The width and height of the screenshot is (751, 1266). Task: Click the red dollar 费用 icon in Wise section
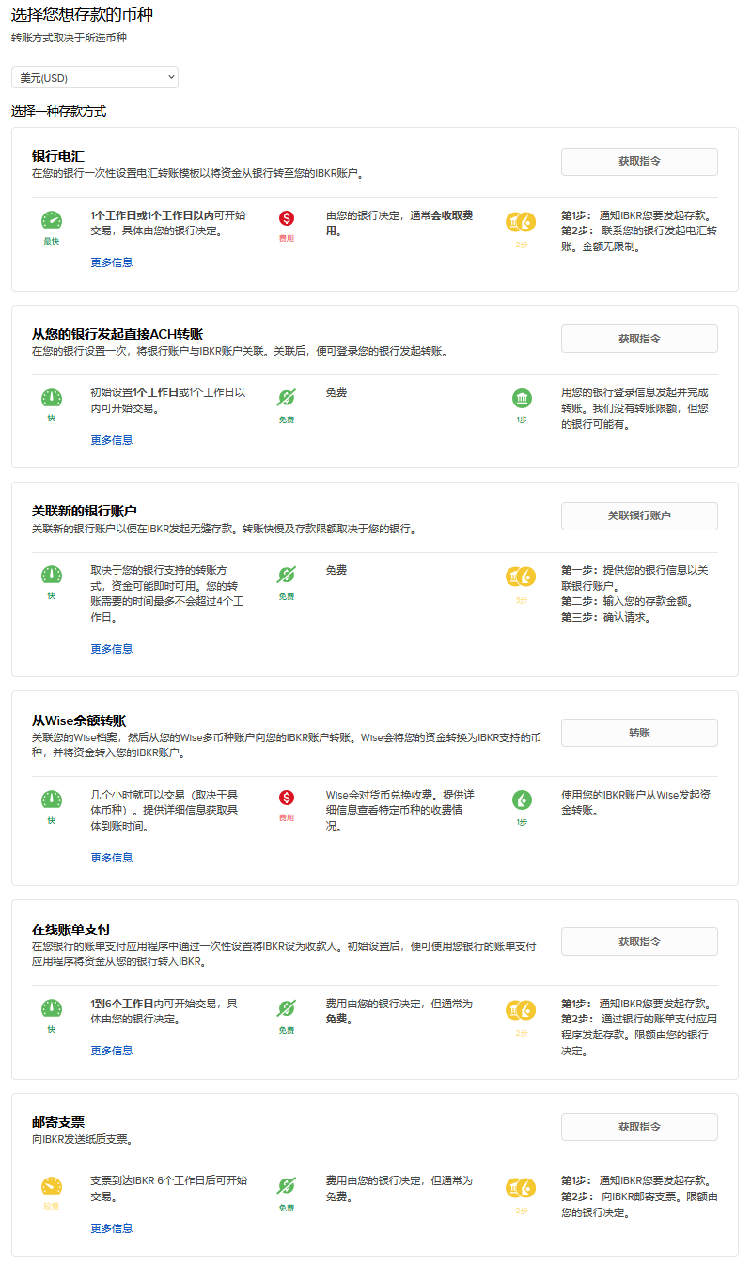(x=287, y=799)
